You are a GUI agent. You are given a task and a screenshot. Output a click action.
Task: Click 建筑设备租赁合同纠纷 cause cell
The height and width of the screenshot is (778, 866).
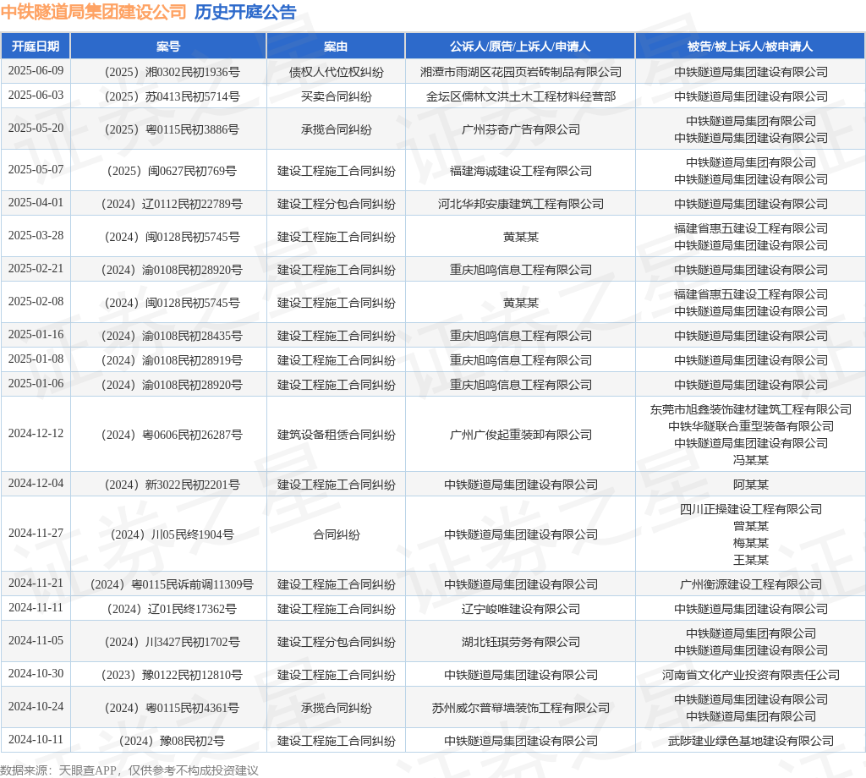pos(336,436)
